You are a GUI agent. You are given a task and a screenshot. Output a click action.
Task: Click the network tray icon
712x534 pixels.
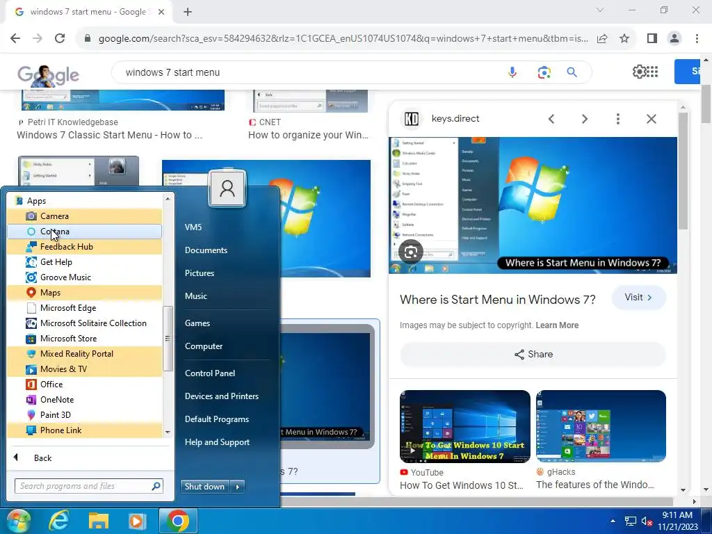point(630,521)
